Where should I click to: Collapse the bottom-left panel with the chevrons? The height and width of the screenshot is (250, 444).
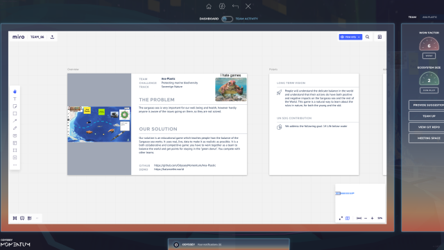[37, 218]
